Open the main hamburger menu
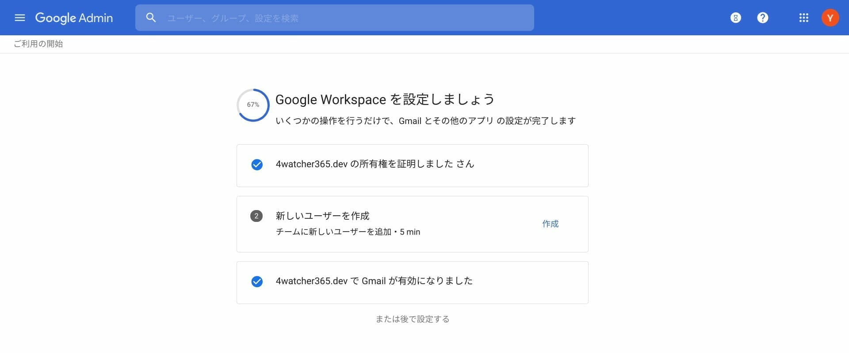Screen dimensions: 849x353 tap(20, 18)
